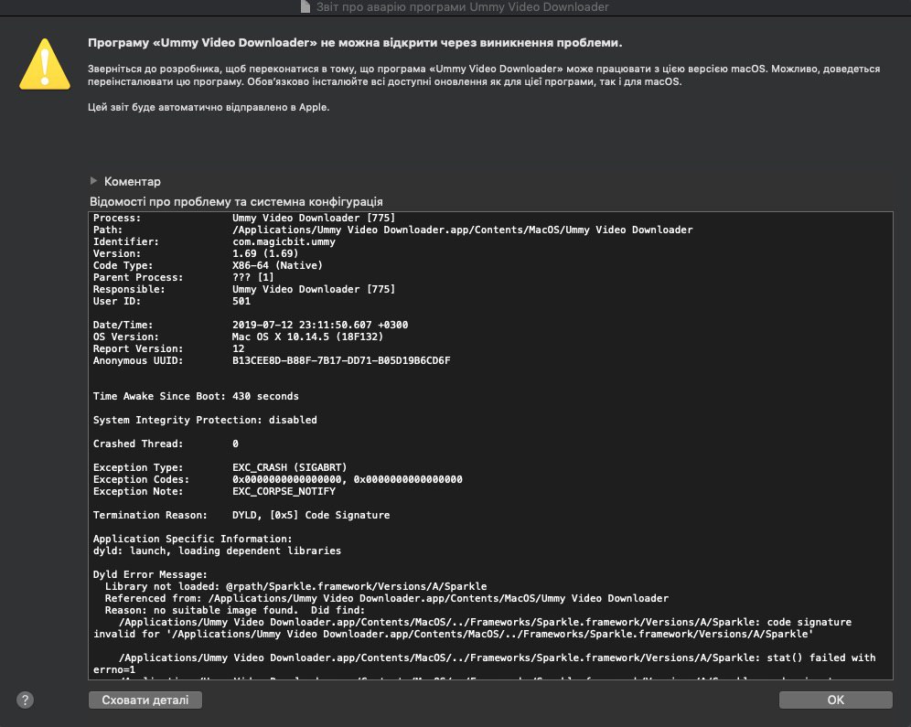Click the 'Exception Codes:' value
The height and width of the screenshot is (727, 911).
348,479
